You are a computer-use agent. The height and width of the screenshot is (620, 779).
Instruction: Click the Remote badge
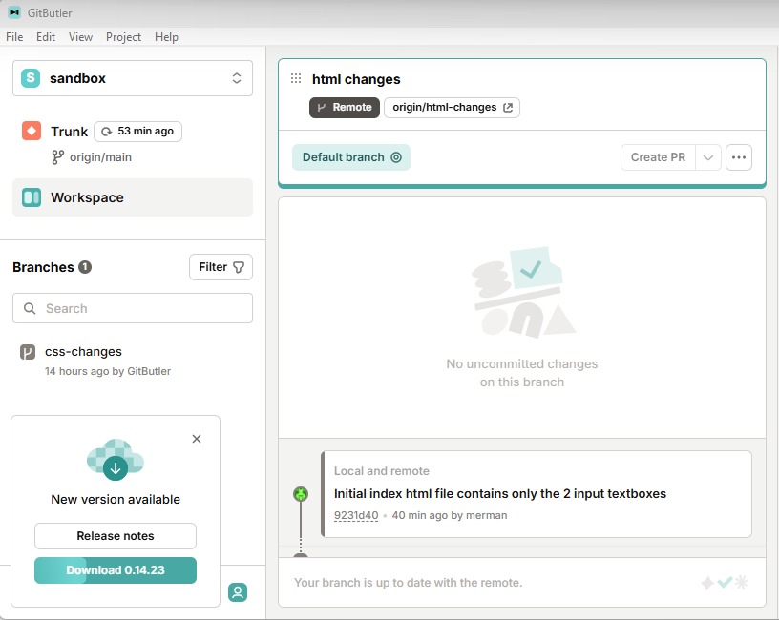point(345,108)
